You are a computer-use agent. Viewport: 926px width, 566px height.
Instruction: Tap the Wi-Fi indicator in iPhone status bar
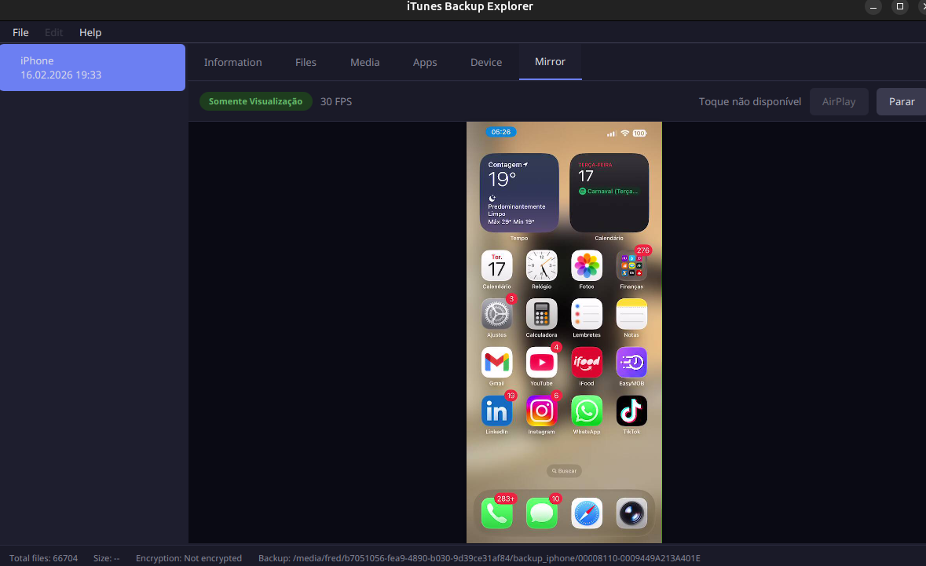tap(625, 133)
